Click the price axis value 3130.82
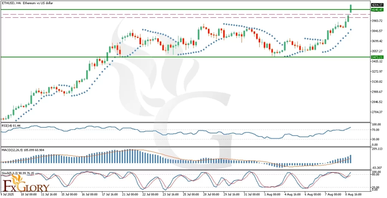Screen dimensions: 387x198 point(378,82)
